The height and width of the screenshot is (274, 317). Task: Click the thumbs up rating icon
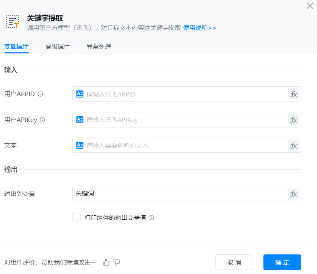click(x=106, y=262)
